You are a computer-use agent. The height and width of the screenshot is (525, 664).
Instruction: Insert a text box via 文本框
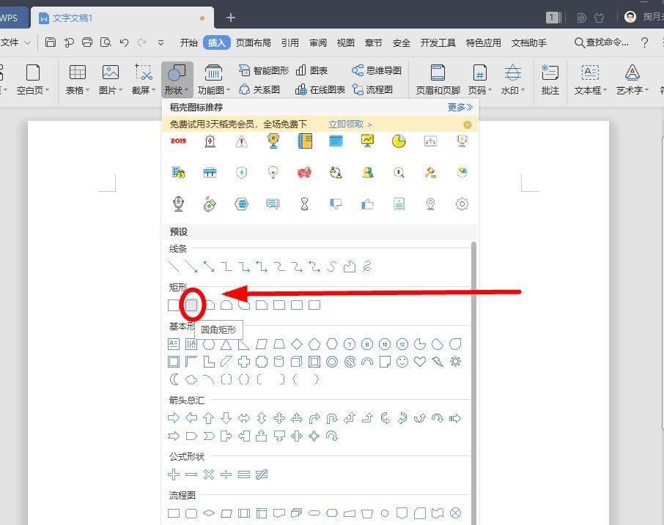[x=590, y=77]
